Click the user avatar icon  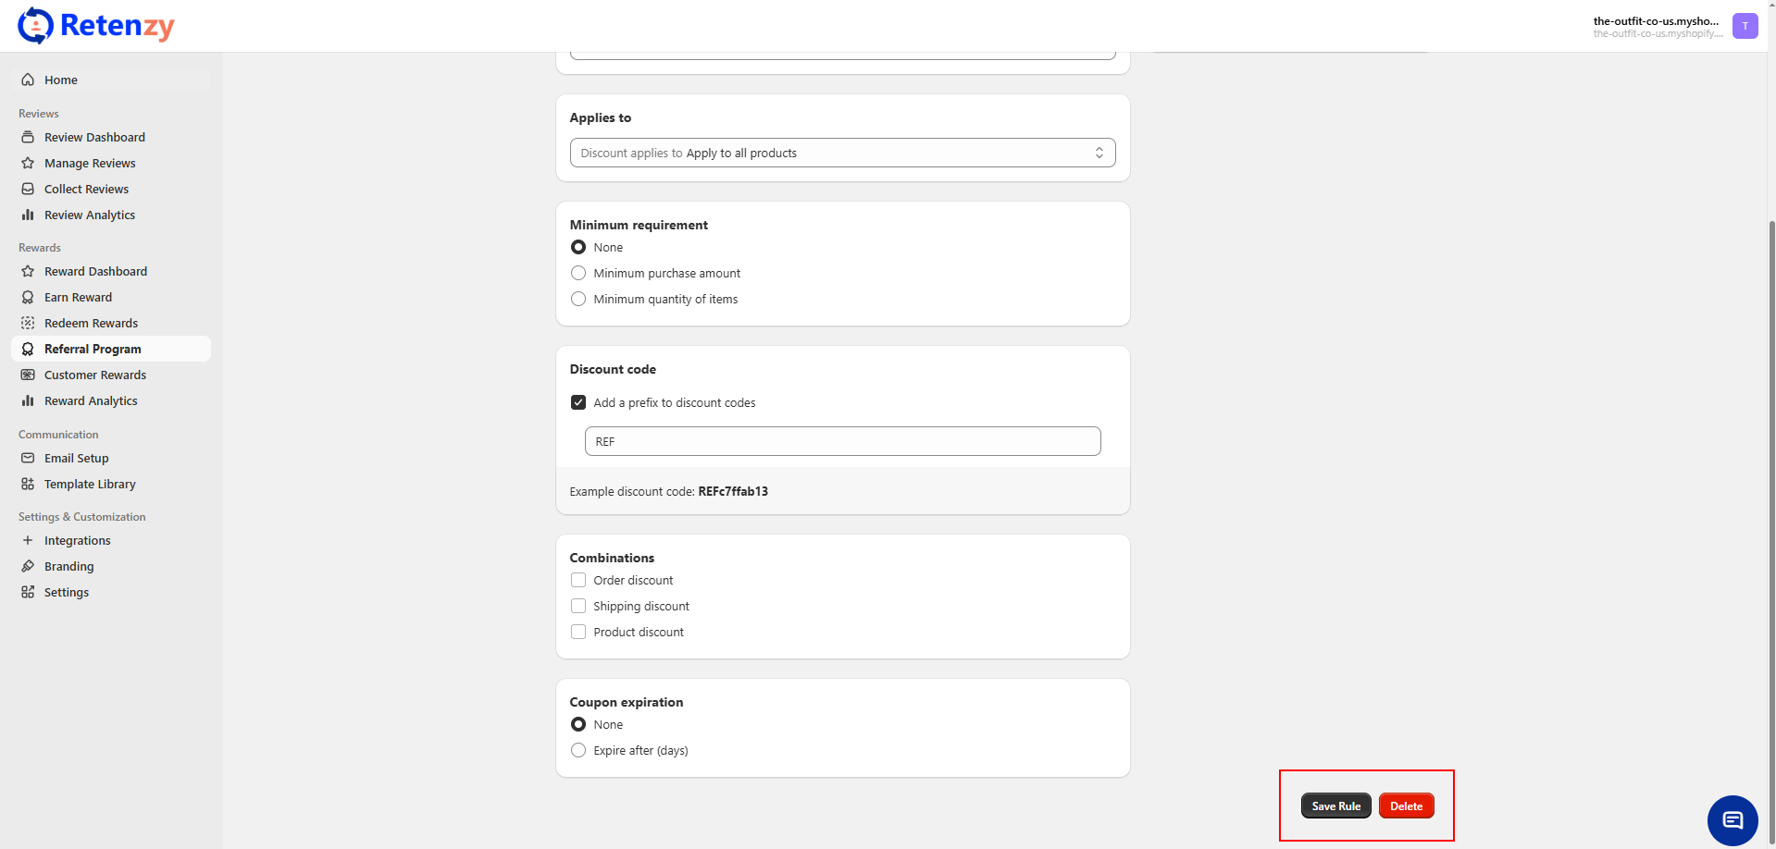[1745, 26]
